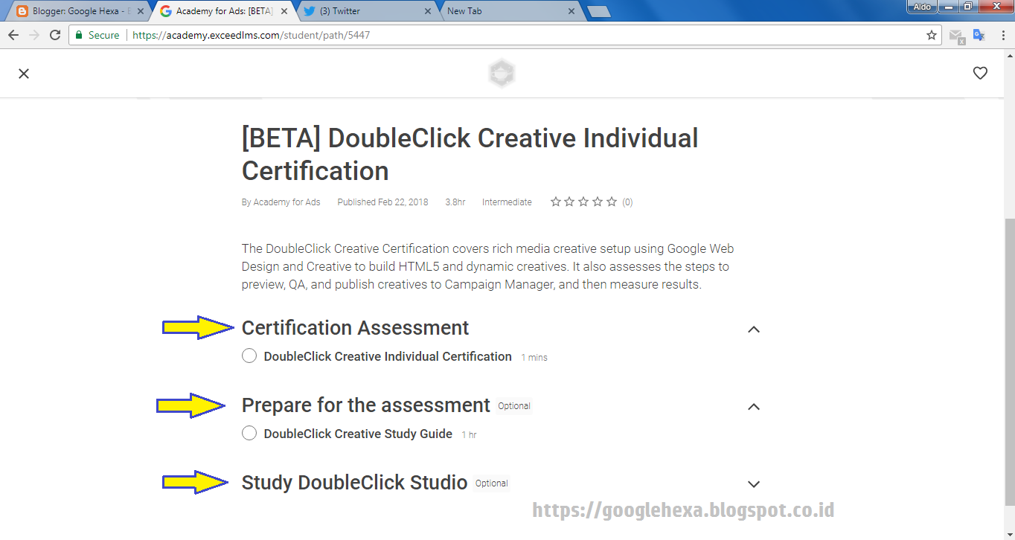Viewport: 1015px width, 540px height.
Task: Click the green Secure padlock icon
Action: [x=79, y=35]
